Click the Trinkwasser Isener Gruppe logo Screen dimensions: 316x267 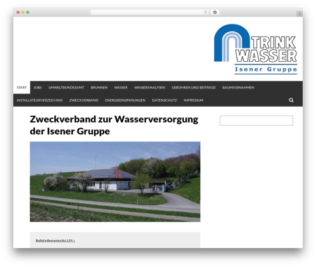(255, 49)
